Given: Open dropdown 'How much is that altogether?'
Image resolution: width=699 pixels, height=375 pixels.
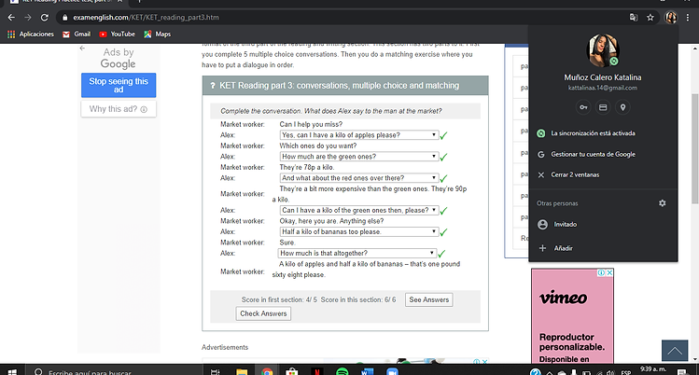Looking at the screenshot, I should click(357, 253).
